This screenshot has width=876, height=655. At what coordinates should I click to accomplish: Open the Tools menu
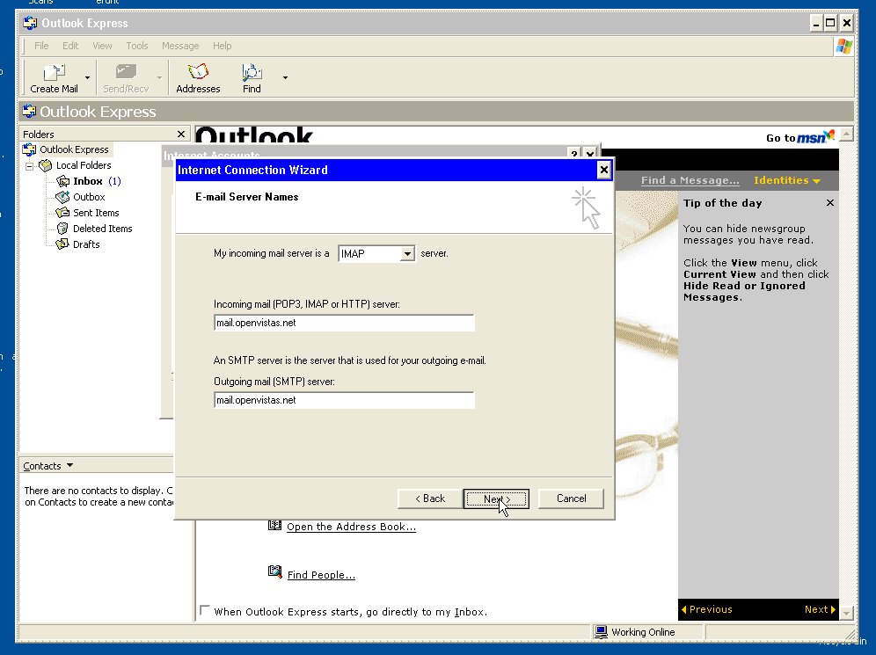click(x=137, y=46)
